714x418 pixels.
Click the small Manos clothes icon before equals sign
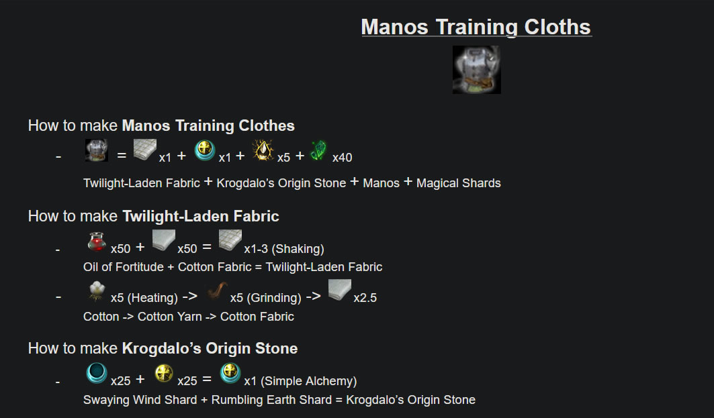pos(97,150)
